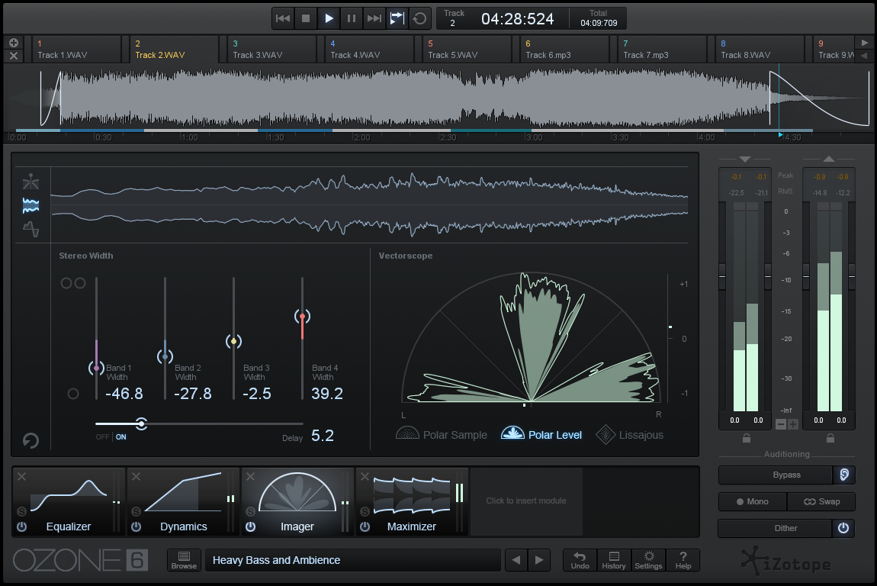
Task: Click the stereo Delay slider handle
Action: [141, 423]
